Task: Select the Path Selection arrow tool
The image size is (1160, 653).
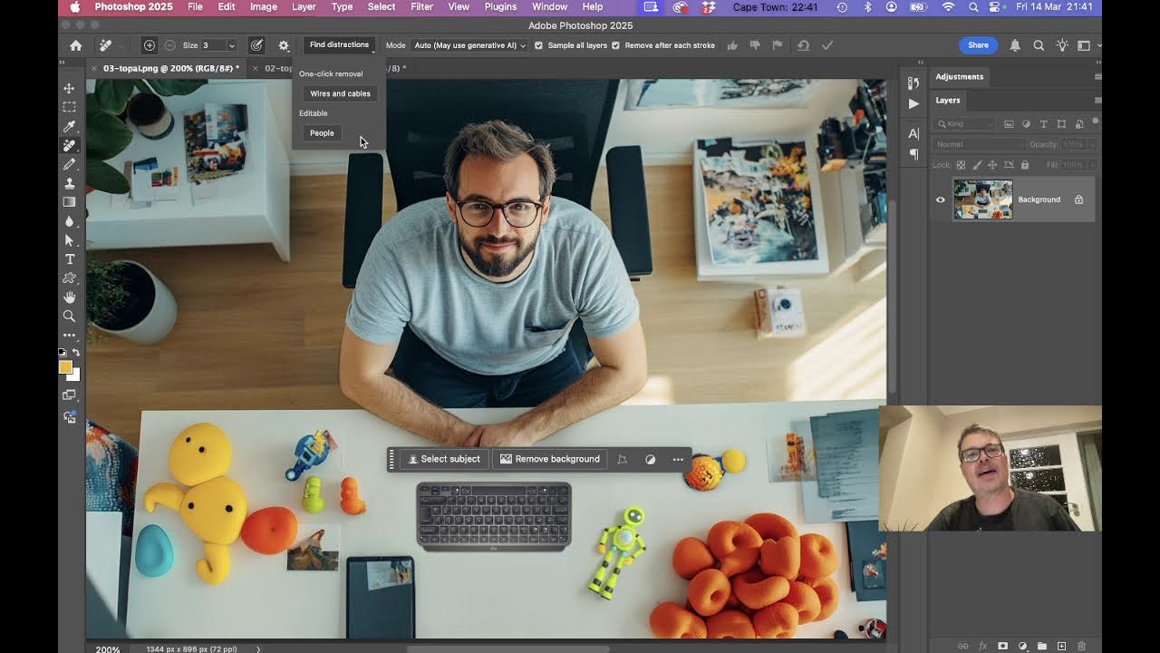Action: (x=69, y=240)
